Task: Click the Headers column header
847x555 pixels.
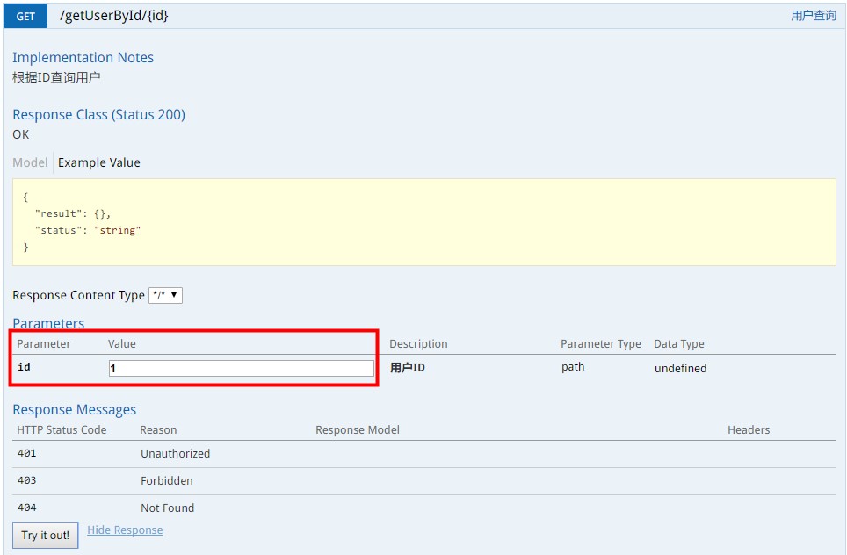Action: (749, 429)
